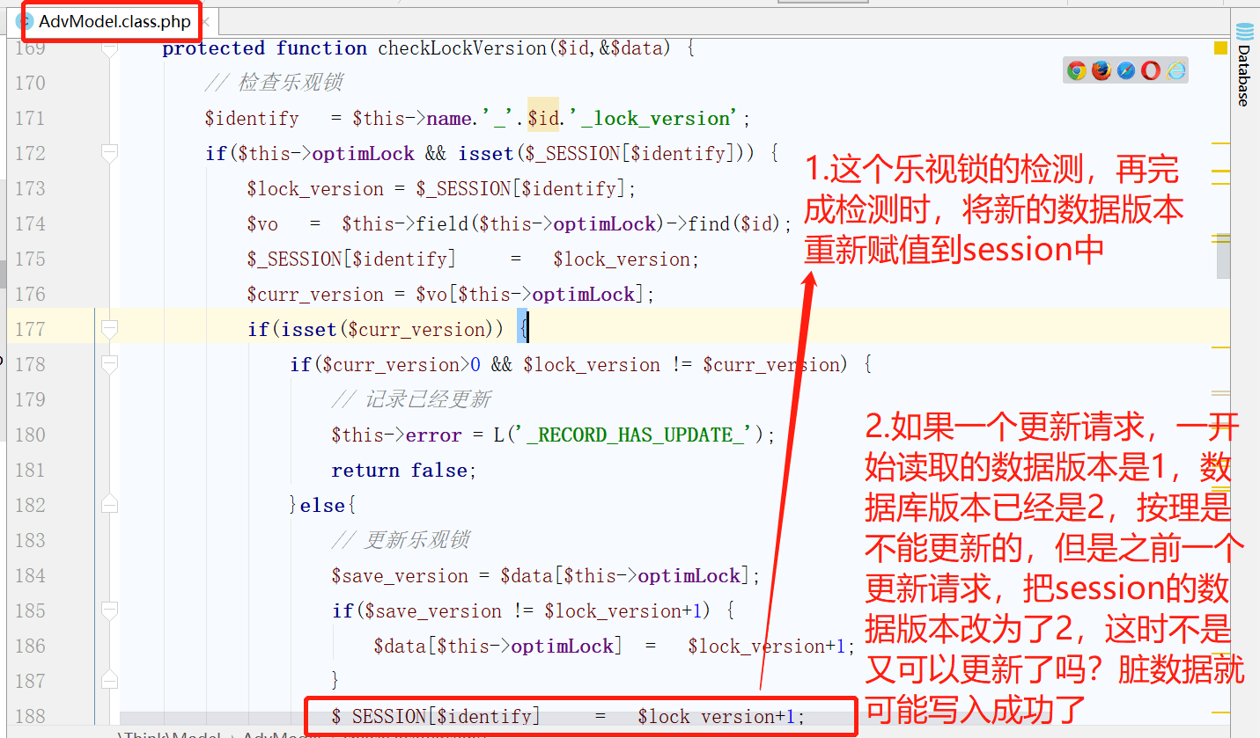Image resolution: width=1260 pixels, height=738 pixels.
Task: Click line number 186 in the gutter
Action: pos(30,646)
